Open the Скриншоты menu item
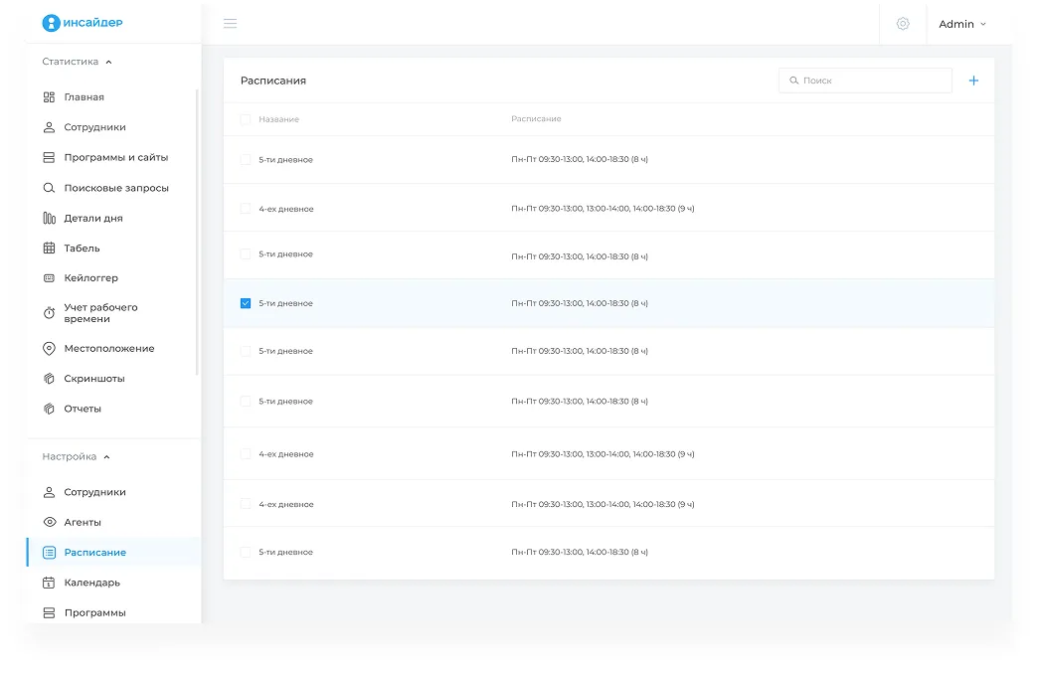The image size is (1039, 673). (94, 379)
